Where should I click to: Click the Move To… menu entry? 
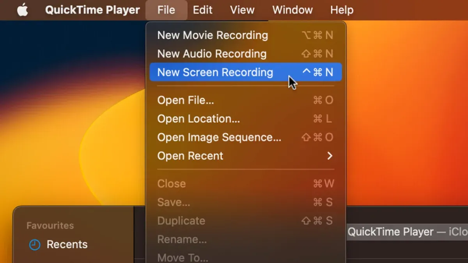pyautogui.click(x=246, y=257)
